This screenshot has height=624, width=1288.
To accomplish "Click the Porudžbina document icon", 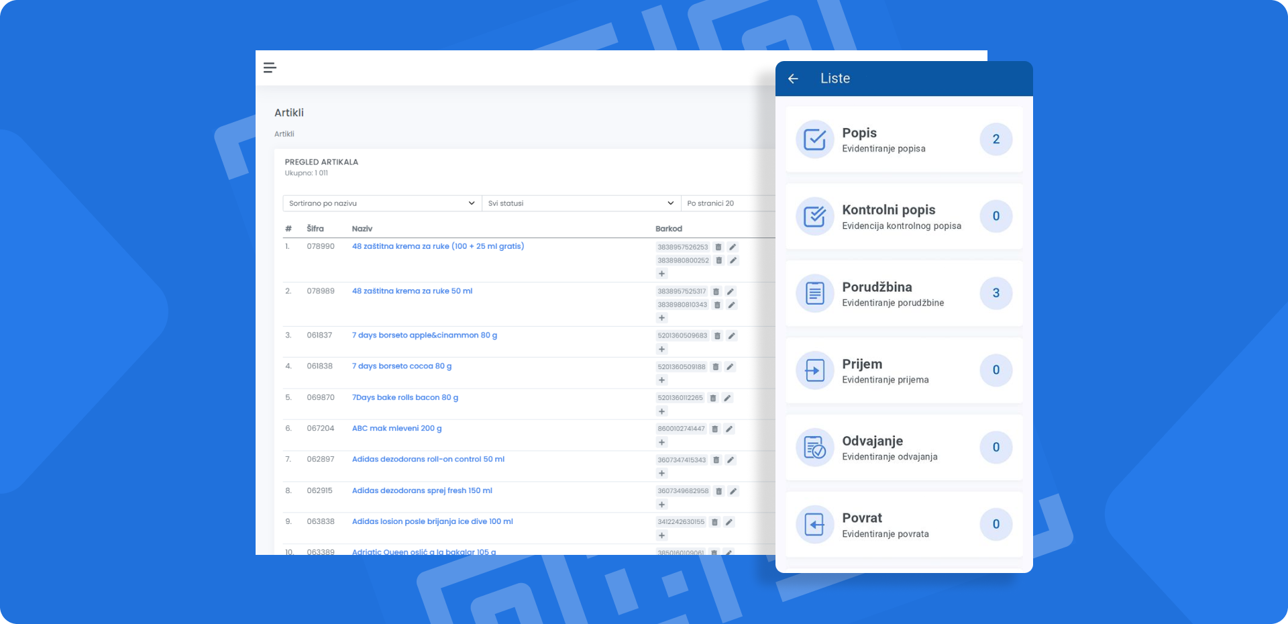I will 814,293.
